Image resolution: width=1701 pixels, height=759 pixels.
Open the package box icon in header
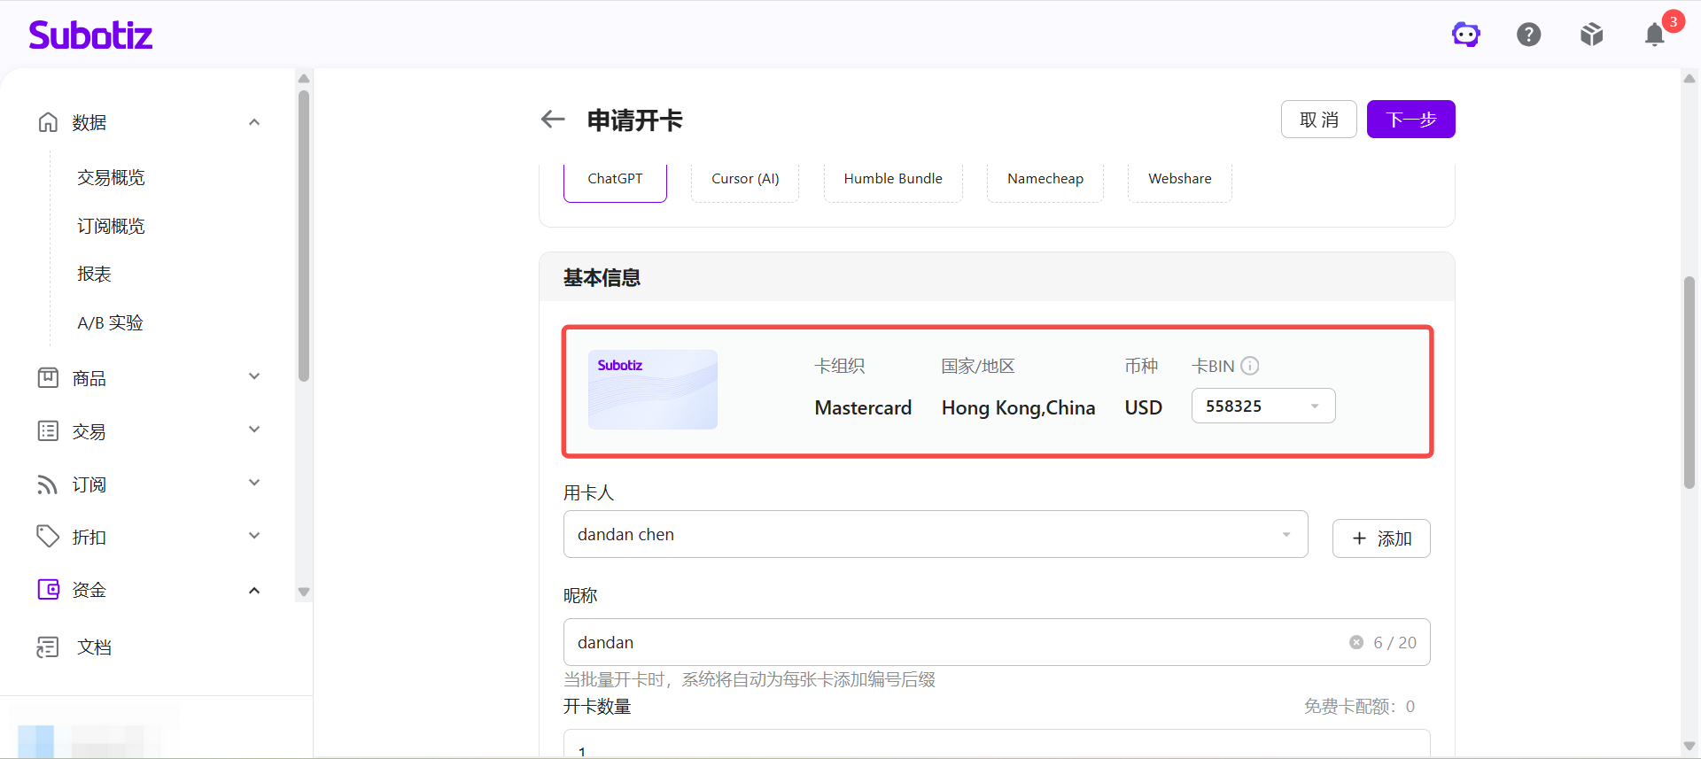(1592, 35)
